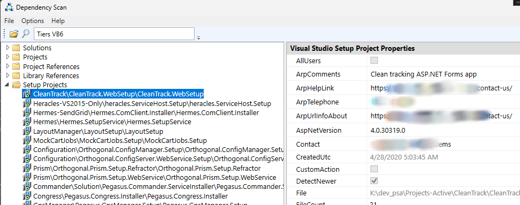Toggle the AllUsers checkbox
The height and width of the screenshot is (205, 520).
(x=374, y=60)
